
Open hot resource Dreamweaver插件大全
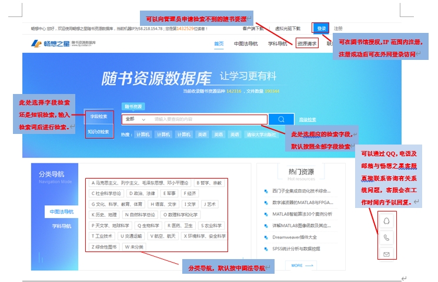pos(295,237)
